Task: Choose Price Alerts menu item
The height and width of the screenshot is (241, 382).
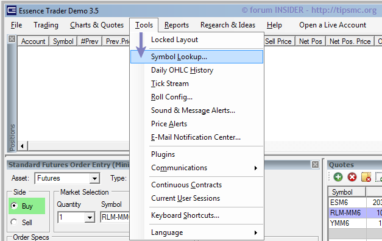Action: pyautogui.click(x=197, y=124)
